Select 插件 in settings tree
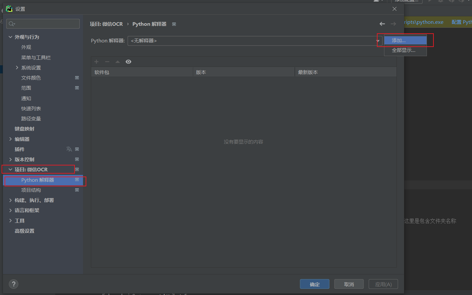The image size is (472, 295). pyautogui.click(x=20, y=149)
